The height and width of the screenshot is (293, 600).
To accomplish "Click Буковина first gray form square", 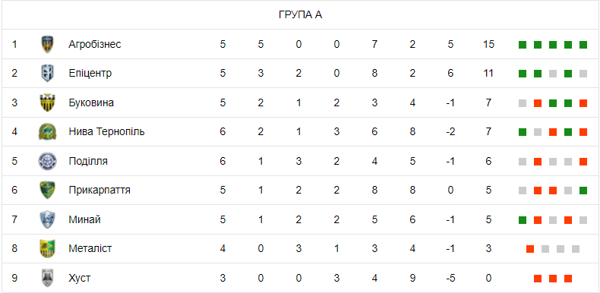I will pyautogui.click(x=523, y=103).
